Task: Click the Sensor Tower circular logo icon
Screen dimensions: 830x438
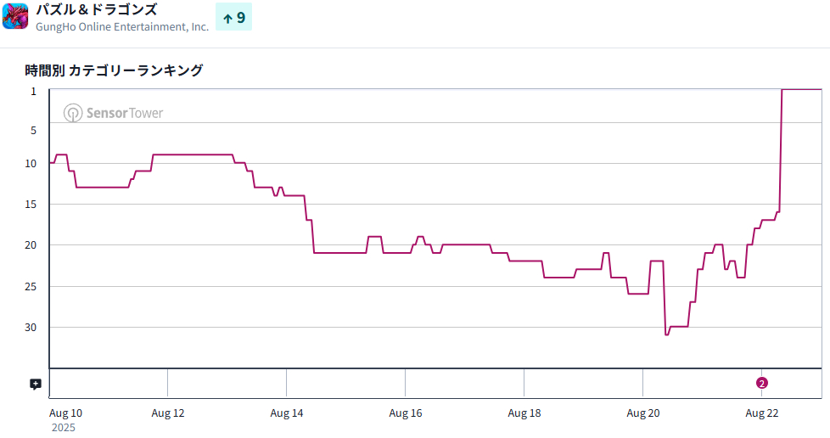Action: [73, 113]
